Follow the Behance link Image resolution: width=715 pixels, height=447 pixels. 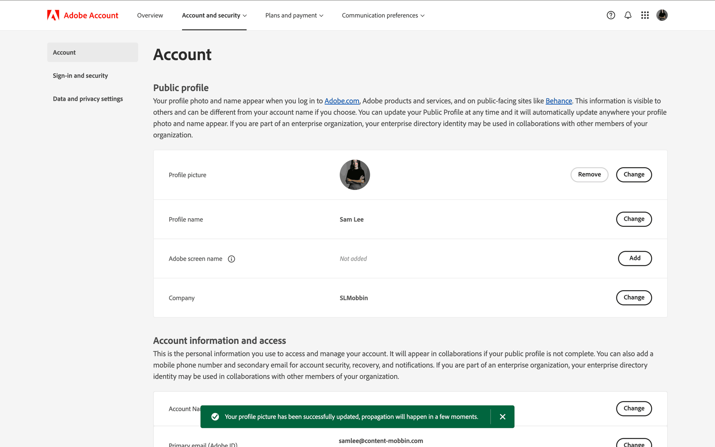pyautogui.click(x=559, y=101)
